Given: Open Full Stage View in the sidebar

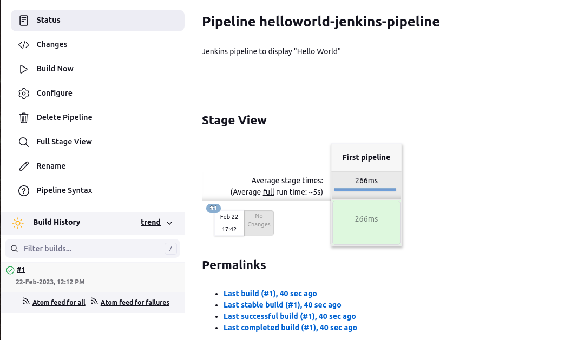Looking at the screenshot, I should click(97, 142).
